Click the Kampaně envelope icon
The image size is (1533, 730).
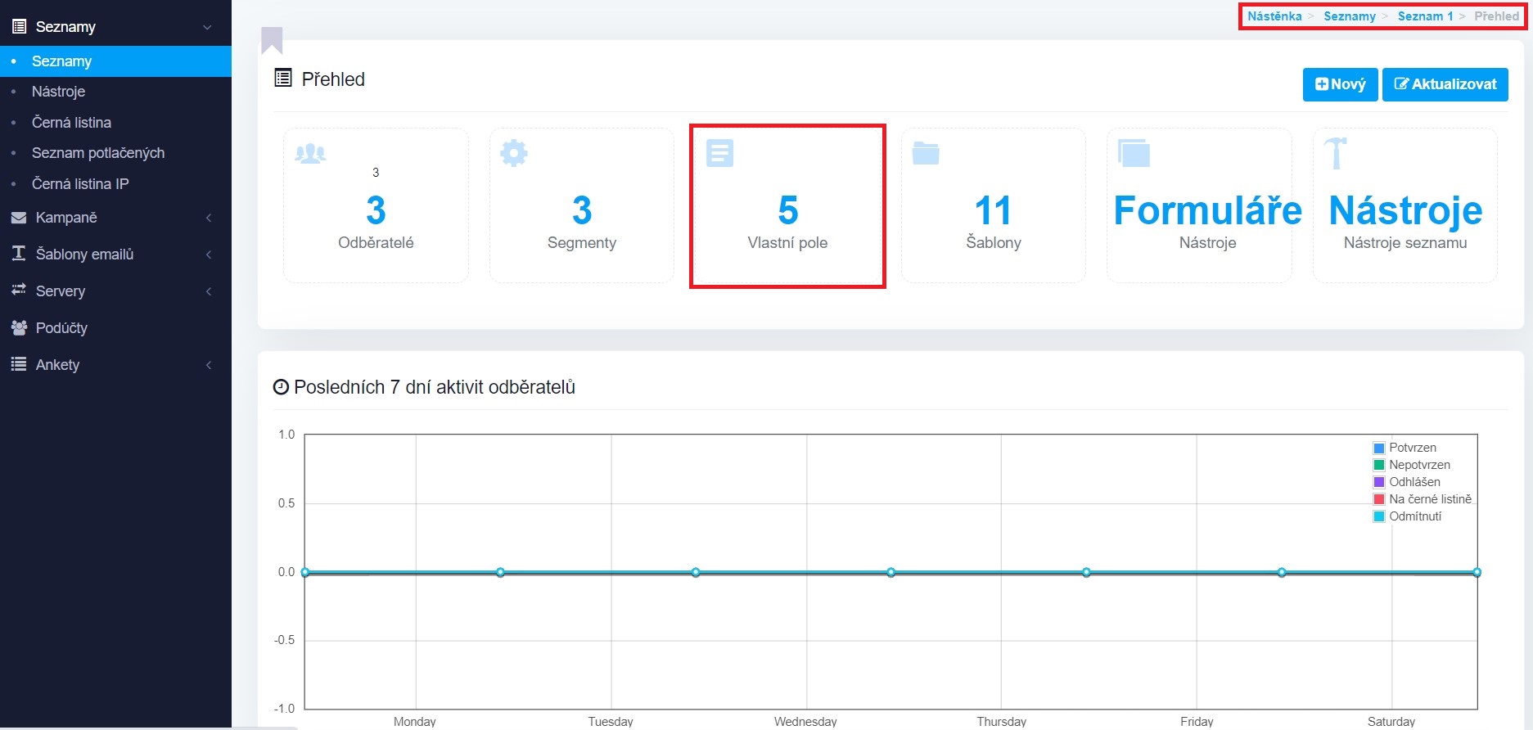[19, 218]
